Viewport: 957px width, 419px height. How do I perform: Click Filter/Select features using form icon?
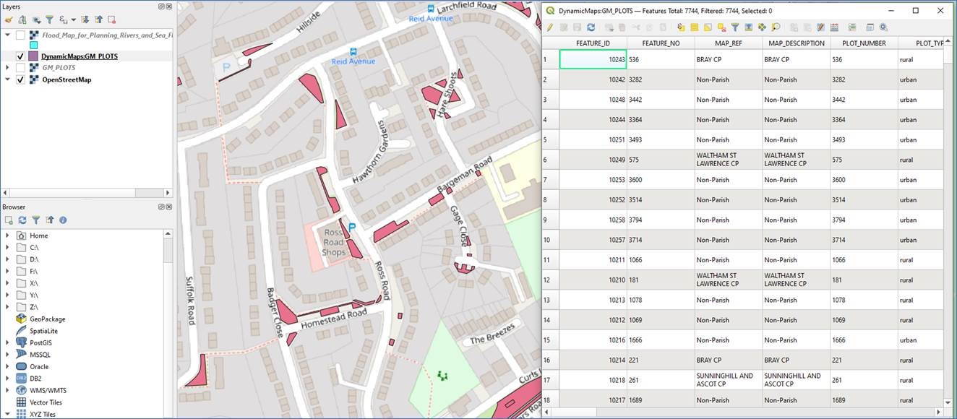[735, 27]
